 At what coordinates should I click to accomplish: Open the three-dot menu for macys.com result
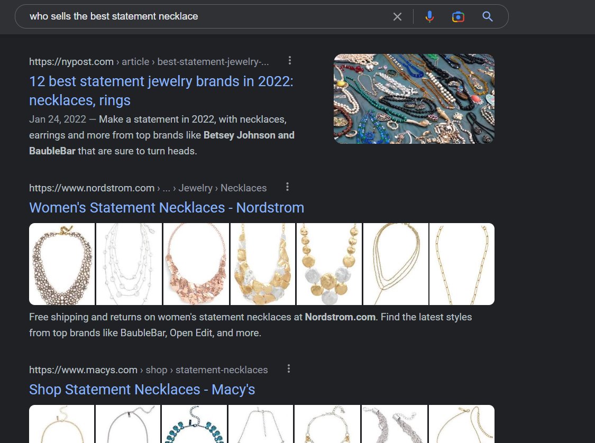pyautogui.click(x=289, y=369)
